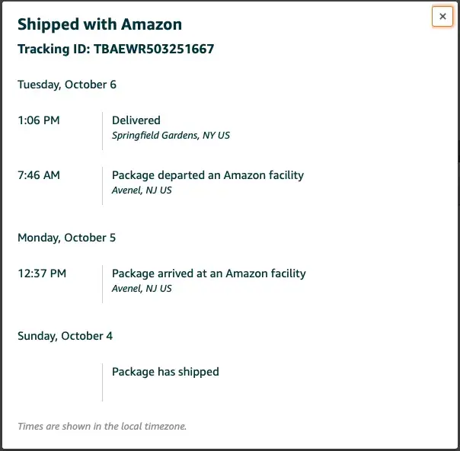Click 'Package arrived at an Amazon facility' entry
Viewport: 460px width, 451px height.
click(209, 273)
